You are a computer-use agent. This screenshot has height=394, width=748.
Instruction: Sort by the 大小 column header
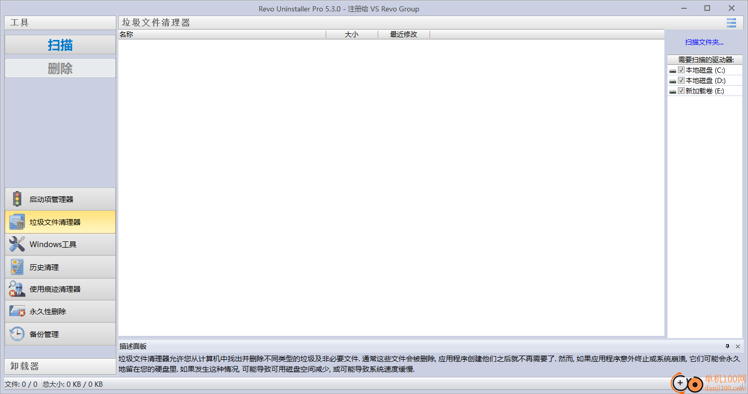[x=352, y=34]
